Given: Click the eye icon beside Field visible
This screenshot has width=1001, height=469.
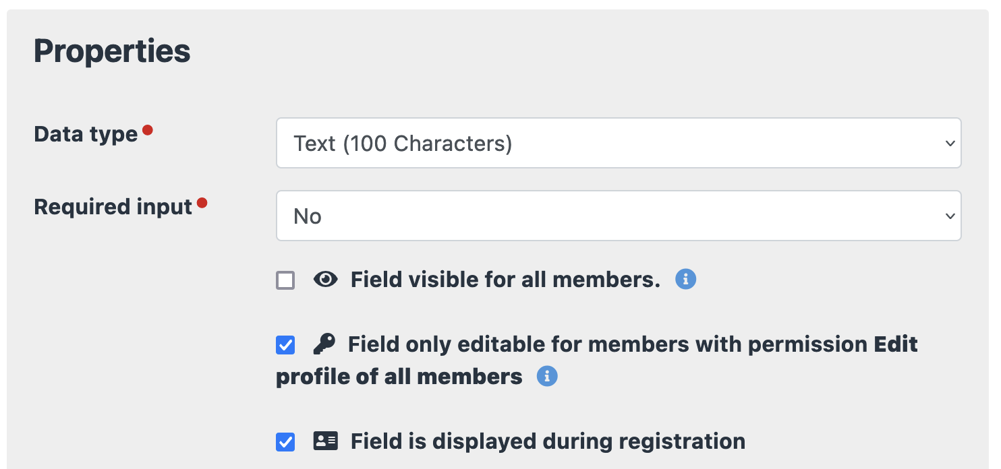Looking at the screenshot, I should click(x=326, y=280).
